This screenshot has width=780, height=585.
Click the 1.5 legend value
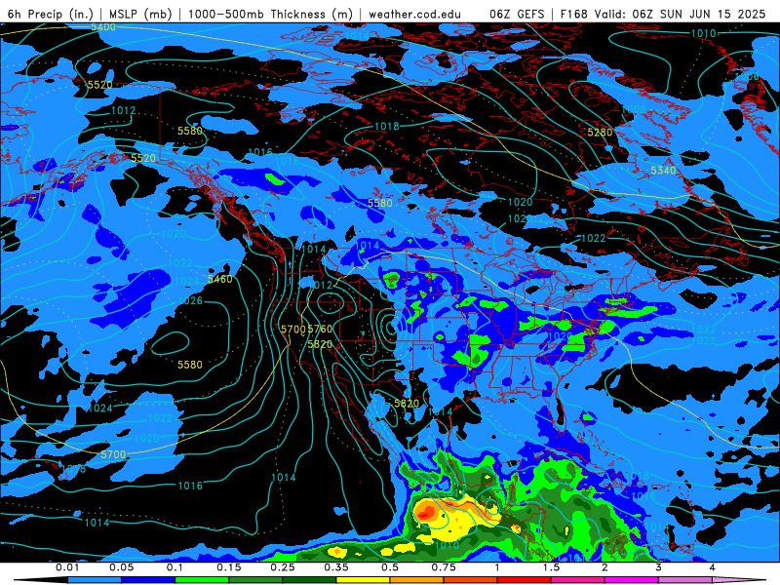pyautogui.click(x=551, y=567)
